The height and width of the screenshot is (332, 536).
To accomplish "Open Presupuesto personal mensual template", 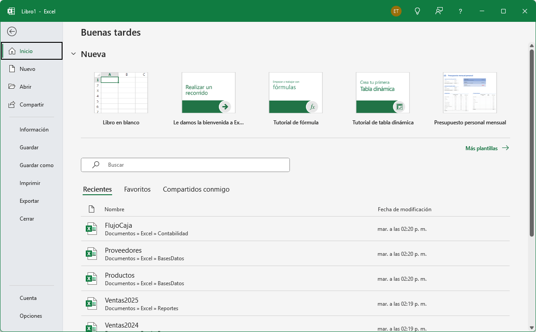I will [470, 93].
